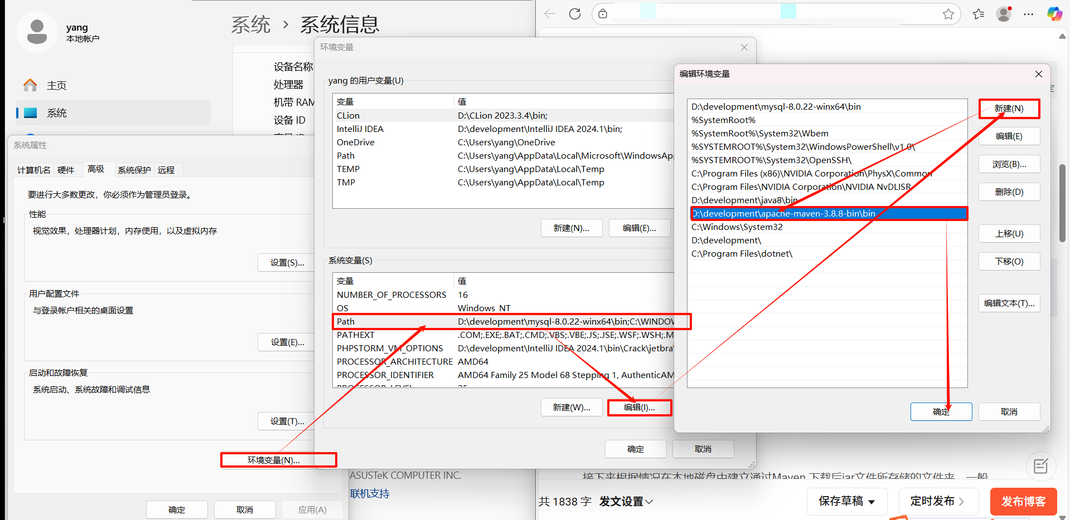Click 发布博客 button
The width and height of the screenshot is (1070, 520).
click(x=1024, y=501)
